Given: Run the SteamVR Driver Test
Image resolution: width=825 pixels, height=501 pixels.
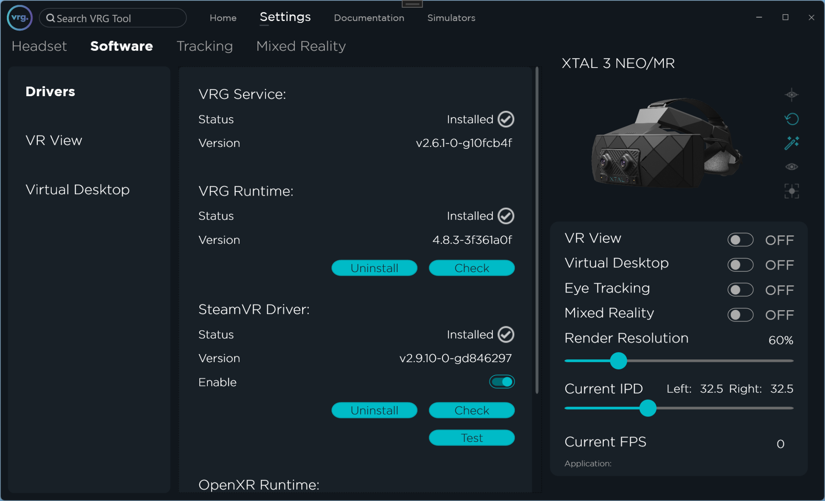Looking at the screenshot, I should click(x=472, y=438).
